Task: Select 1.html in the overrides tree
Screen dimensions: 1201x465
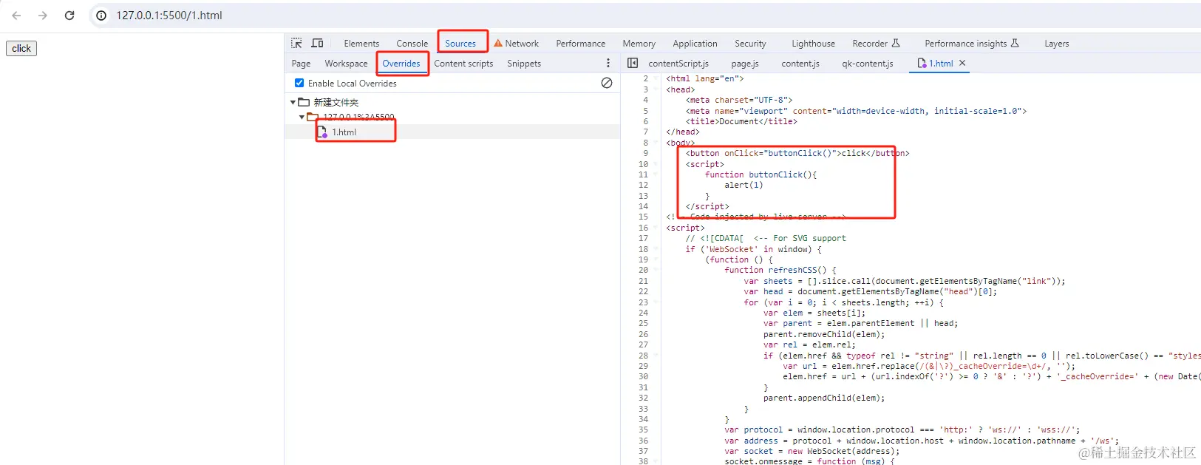Action: [344, 132]
